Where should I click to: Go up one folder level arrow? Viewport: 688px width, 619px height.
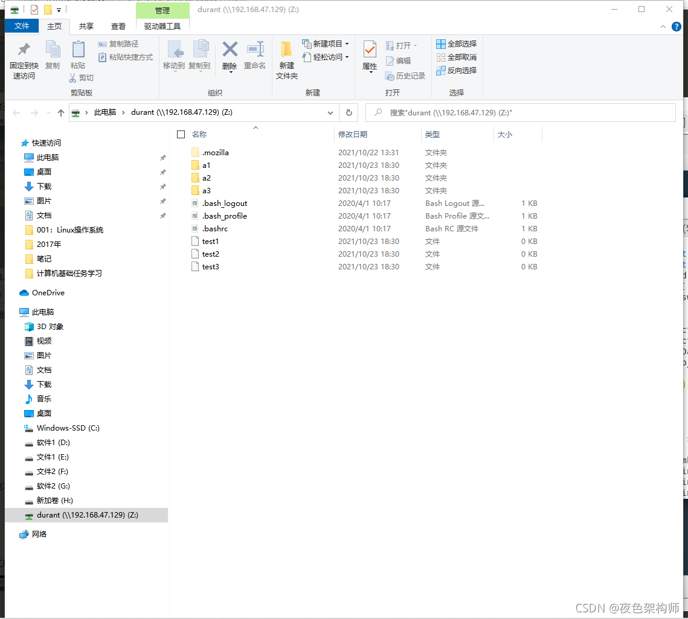click(61, 113)
